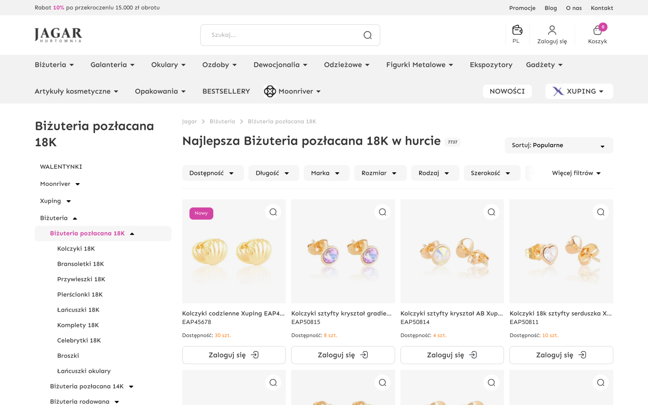
Task: Open the Figurki Metalowe main menu
Action: 420,65
